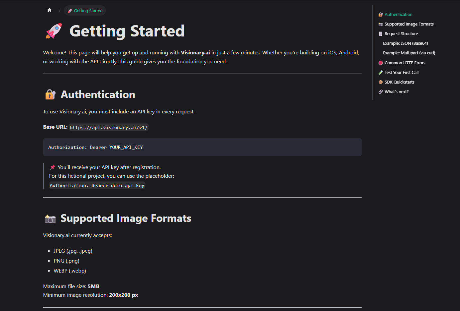This screenshot has width=460, height=311.
Task: Click the bold Visionary.ai text in intro
Action: 195,52
